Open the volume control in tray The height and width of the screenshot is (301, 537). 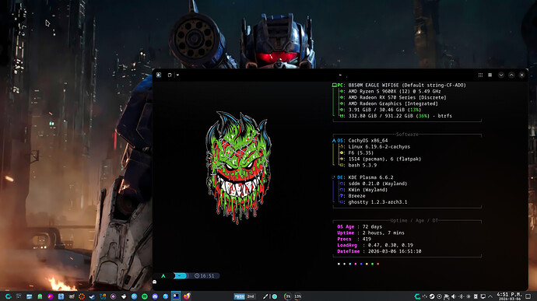pyautogui.click(x=453, y=296)
